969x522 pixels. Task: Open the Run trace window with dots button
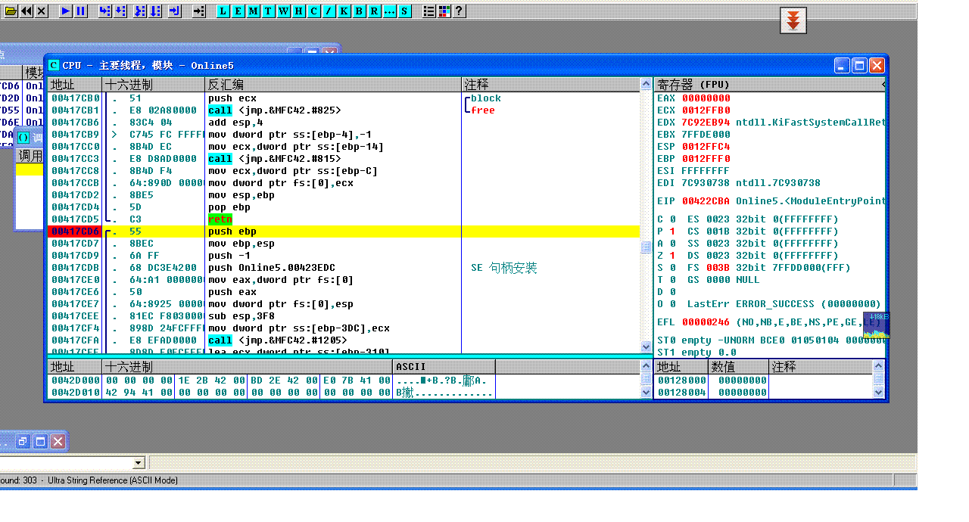point(389,11)
